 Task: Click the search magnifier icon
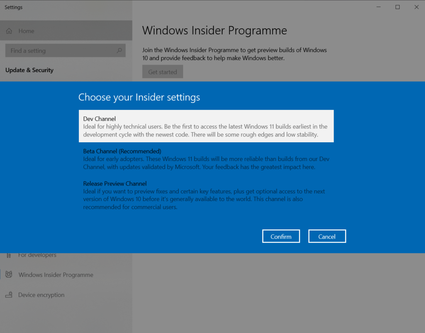120,50
